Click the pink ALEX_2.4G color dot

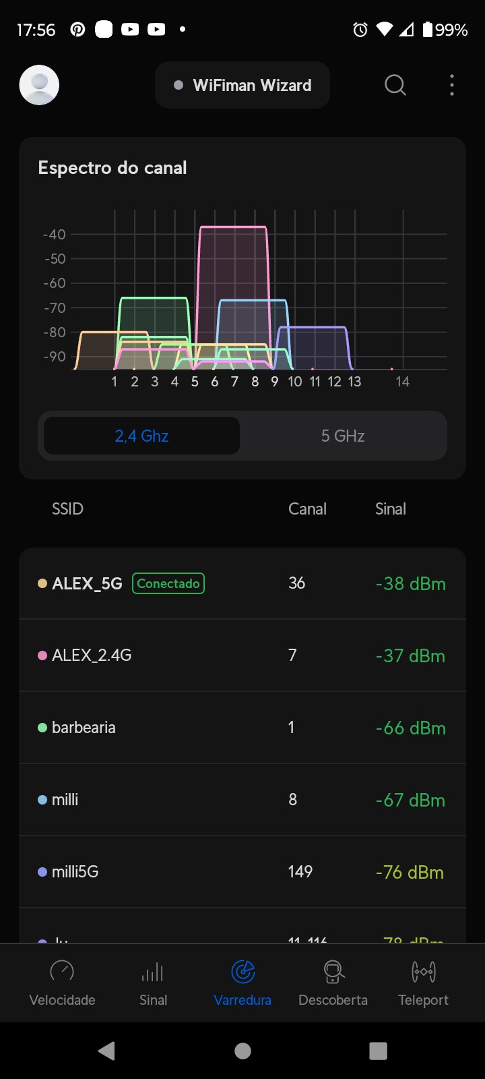[42, 655]
